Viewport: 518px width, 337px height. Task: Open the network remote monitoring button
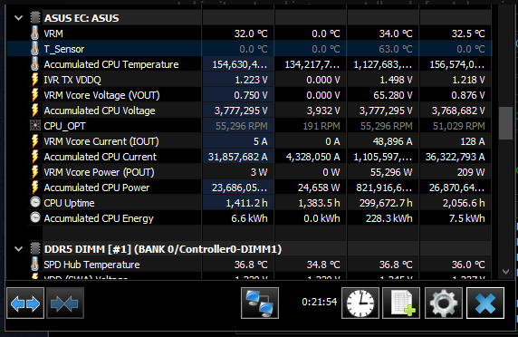click(x=260, y=303)
